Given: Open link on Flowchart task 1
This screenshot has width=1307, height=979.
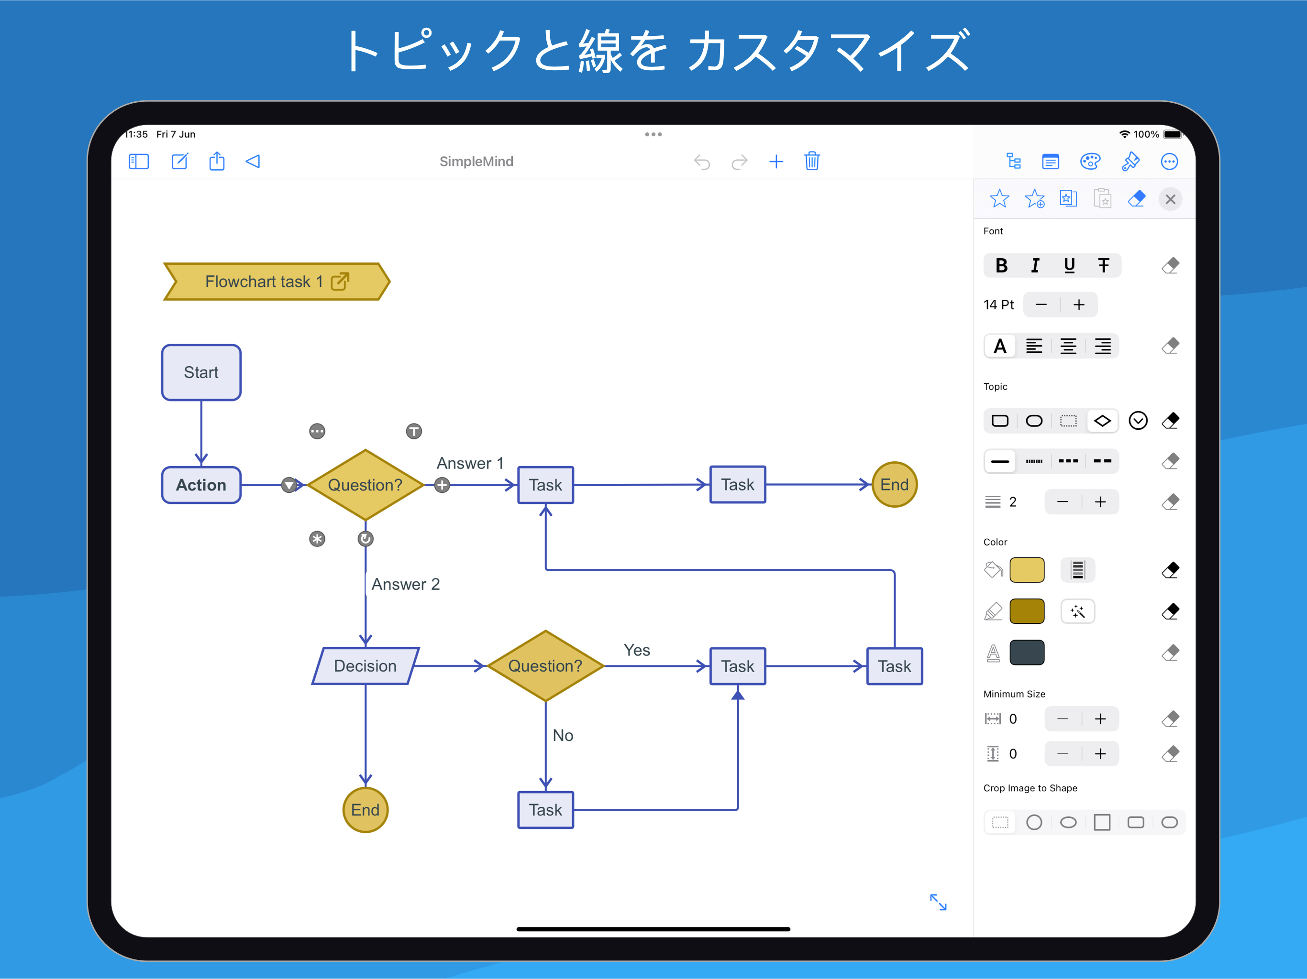Looking at the screenshot, I should pyautogui.click(x=340, y=282).
